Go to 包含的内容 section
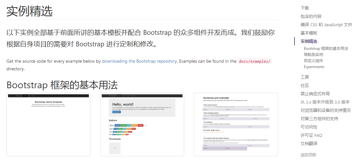Viewport: 359px width, 163px height. [x=311, y=16]
